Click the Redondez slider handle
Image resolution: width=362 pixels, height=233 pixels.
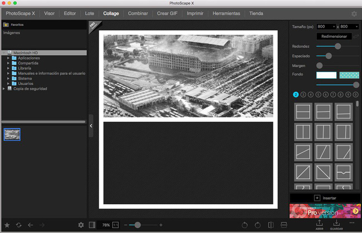click(x=337, y=46)
